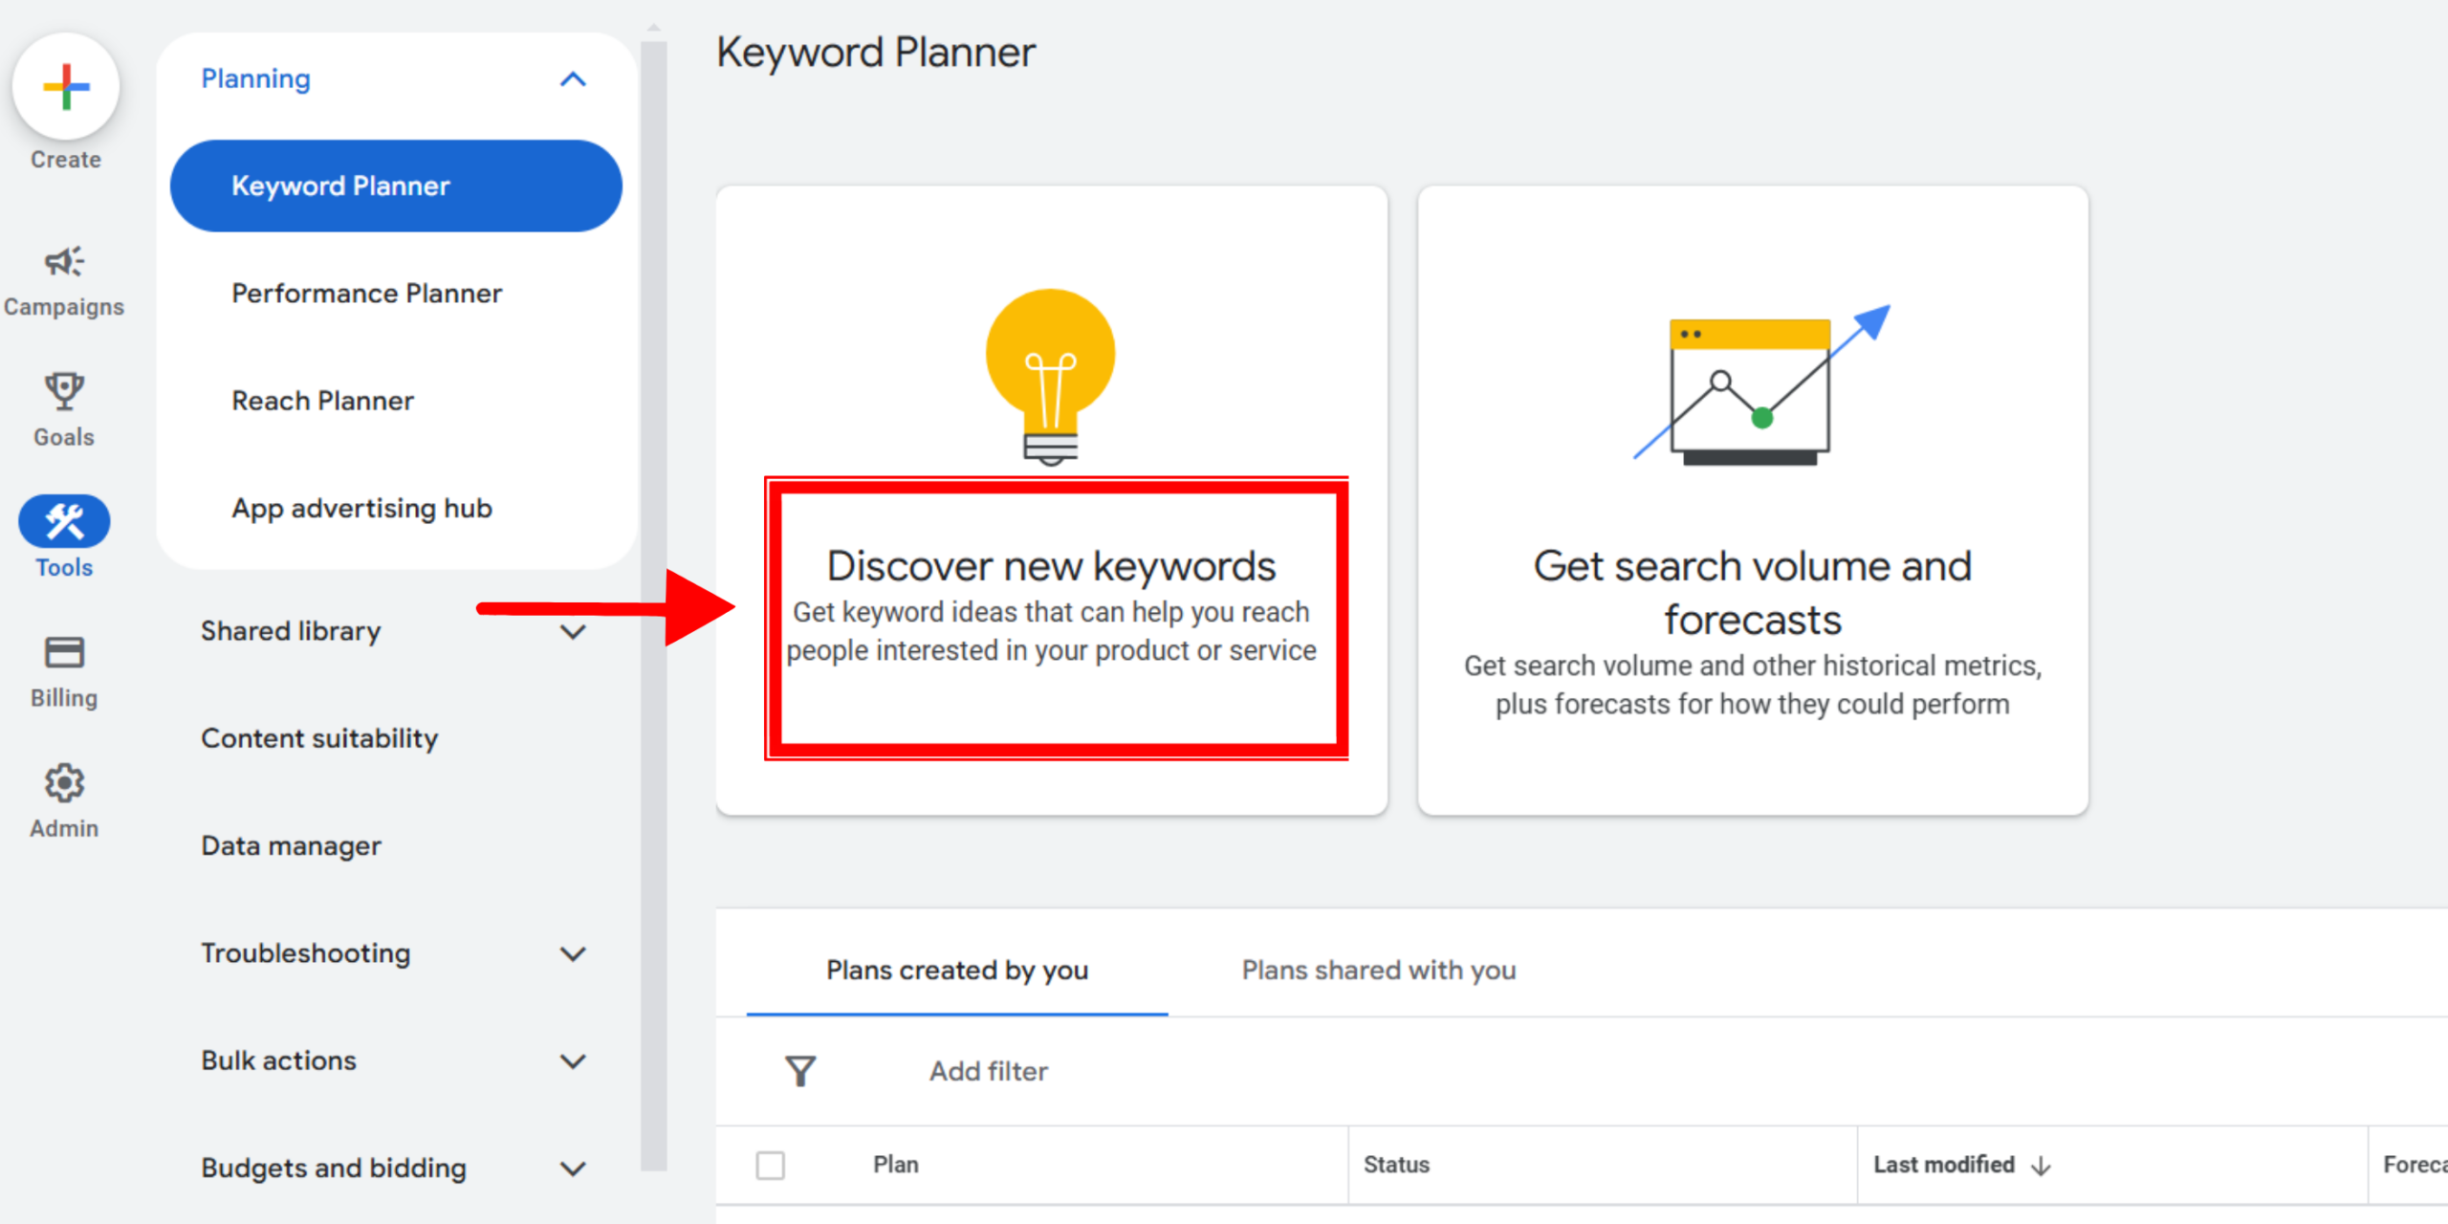Sort by the Status column header
This screenshot has height=1224, width=2448.
click(1396, 1165)
